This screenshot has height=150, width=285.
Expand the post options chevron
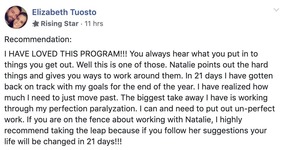coord(276,10)
